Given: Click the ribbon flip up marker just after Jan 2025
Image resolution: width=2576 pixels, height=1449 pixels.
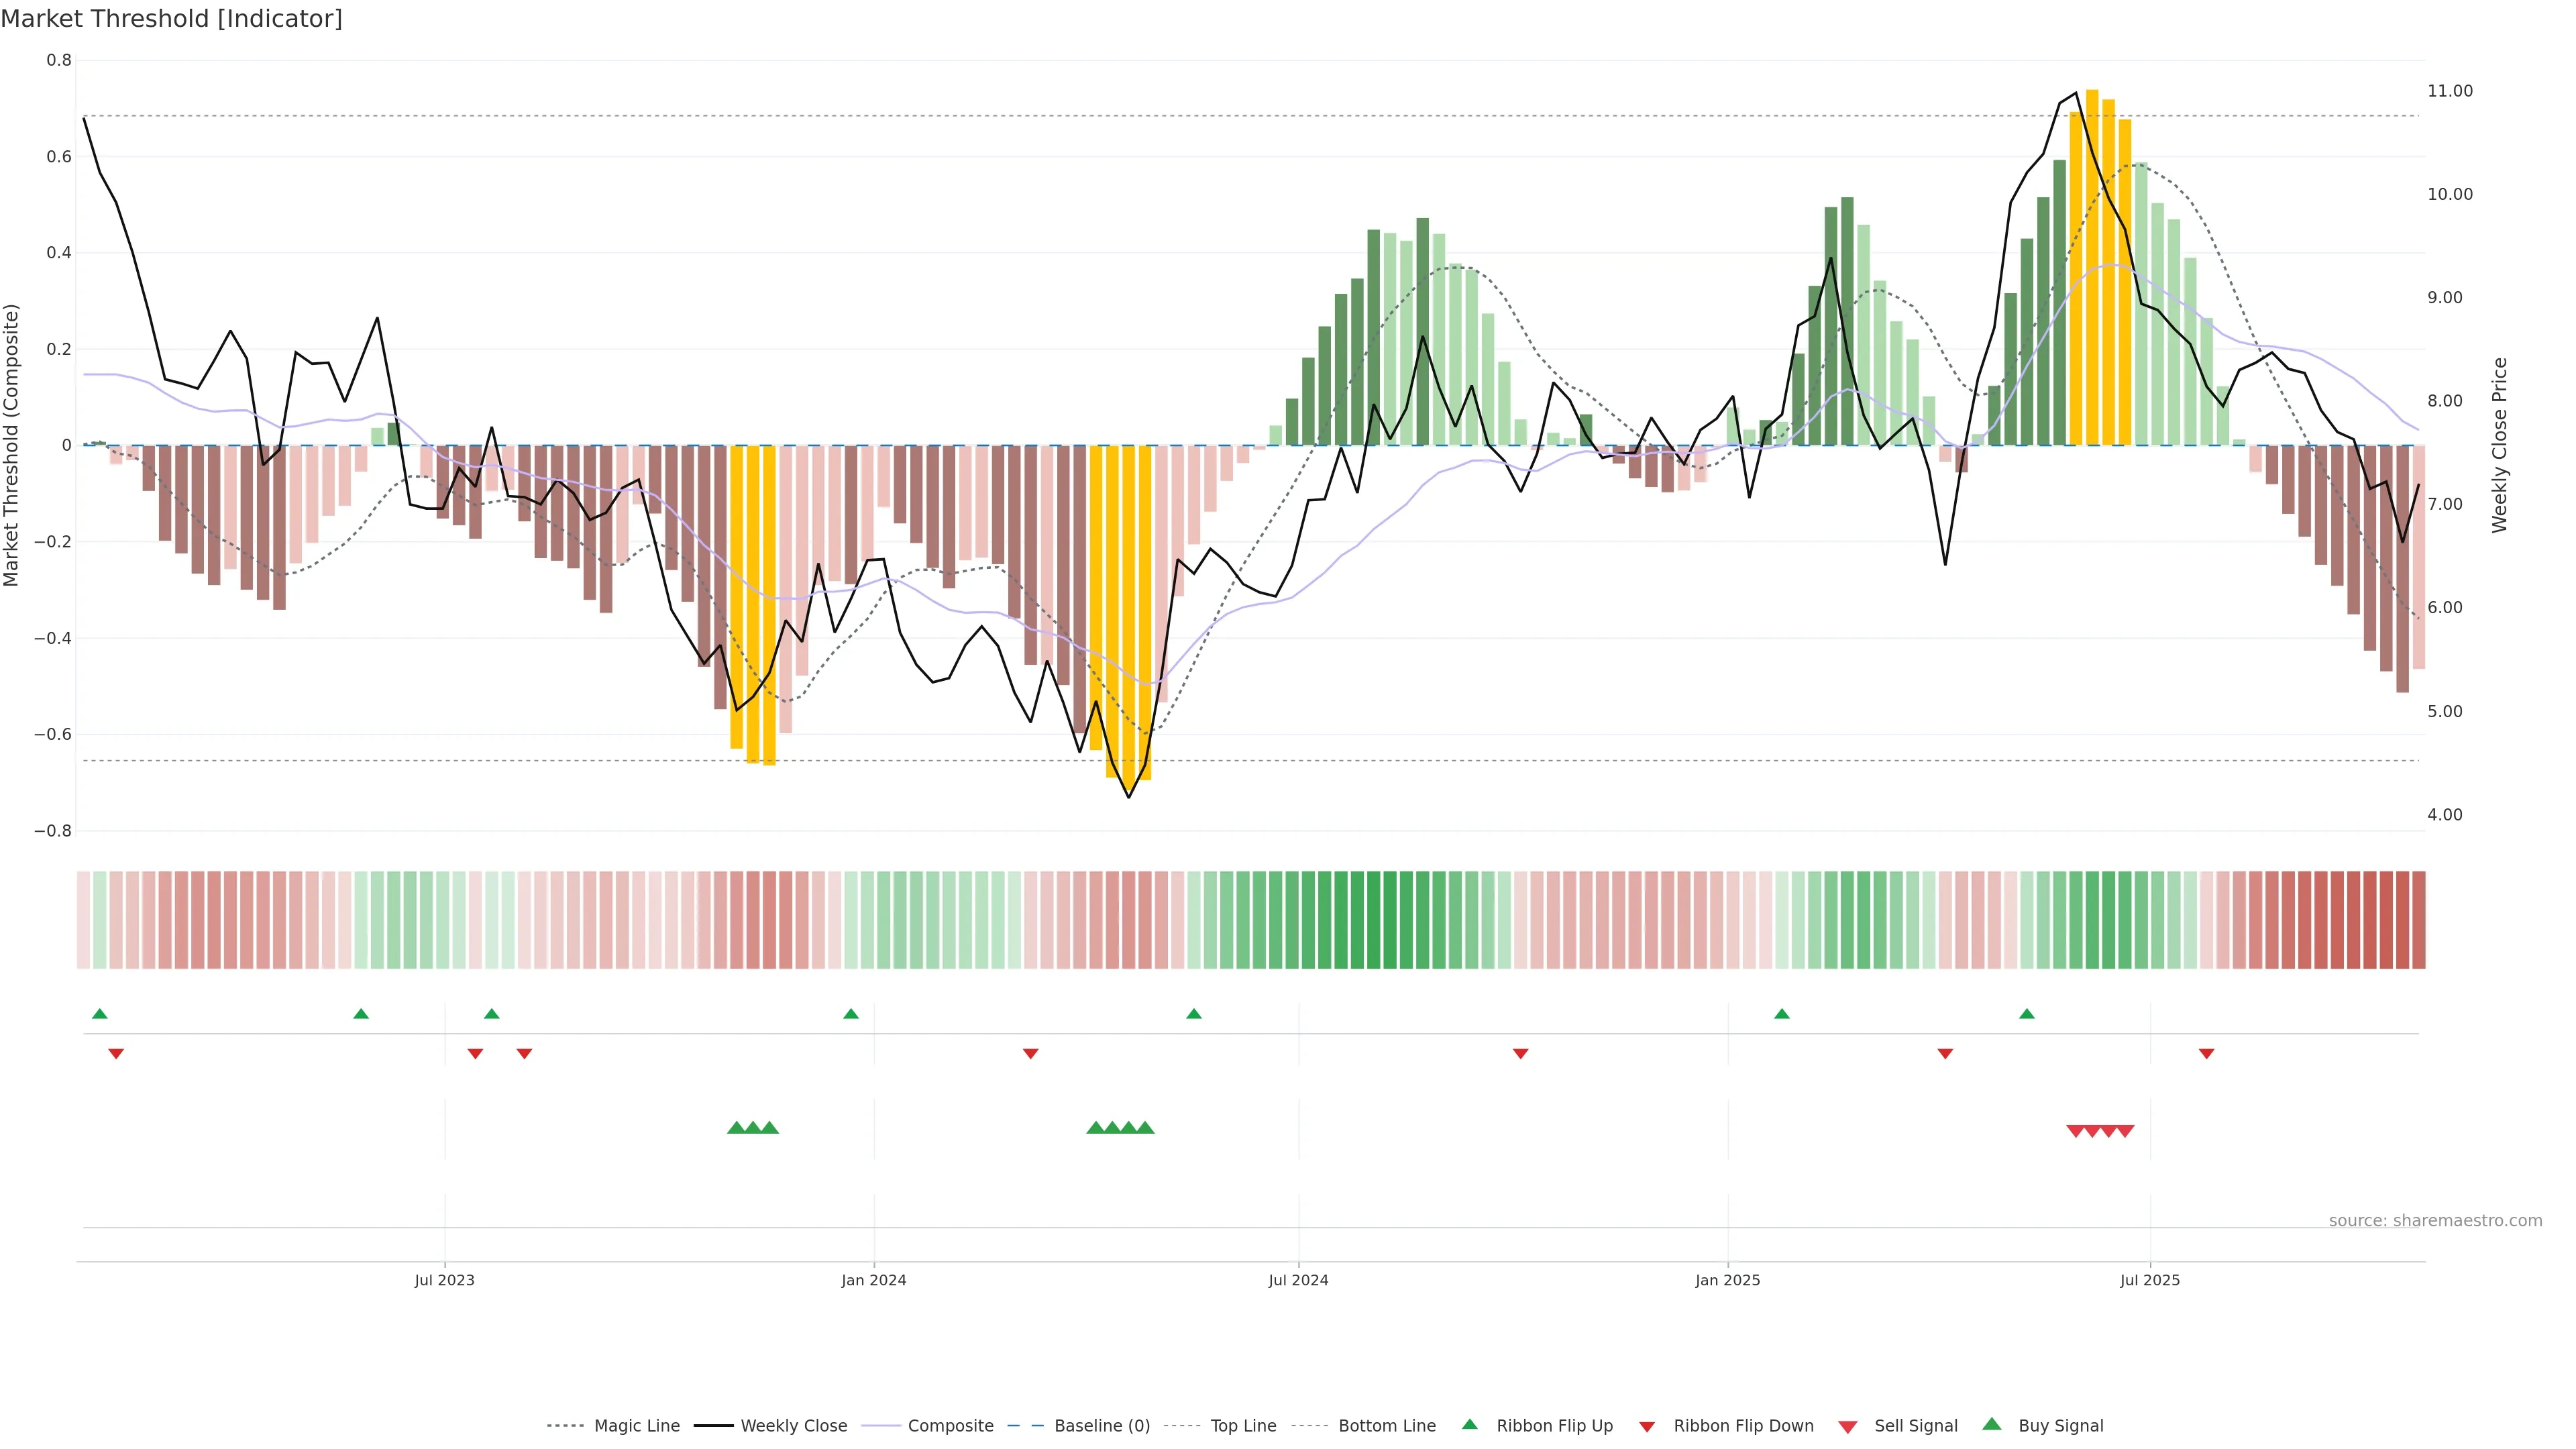Looking at the screenshot, I should click(1781, 1014).
